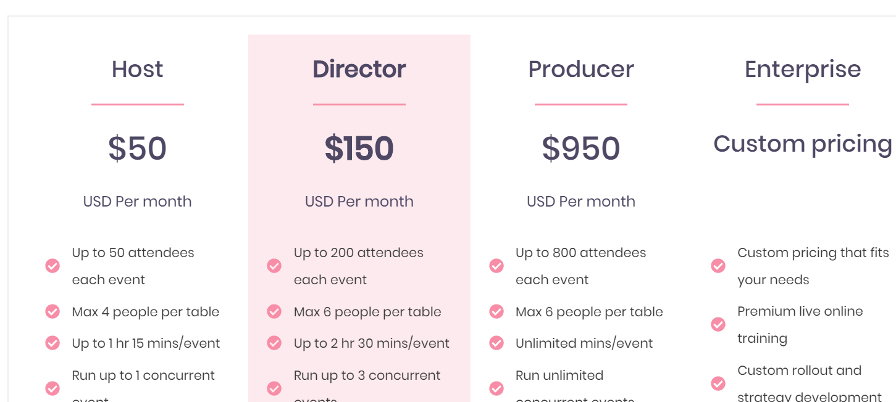Select the Host plan heading
Viewport: 896px width, 402px height.
[x=137, y=69]
